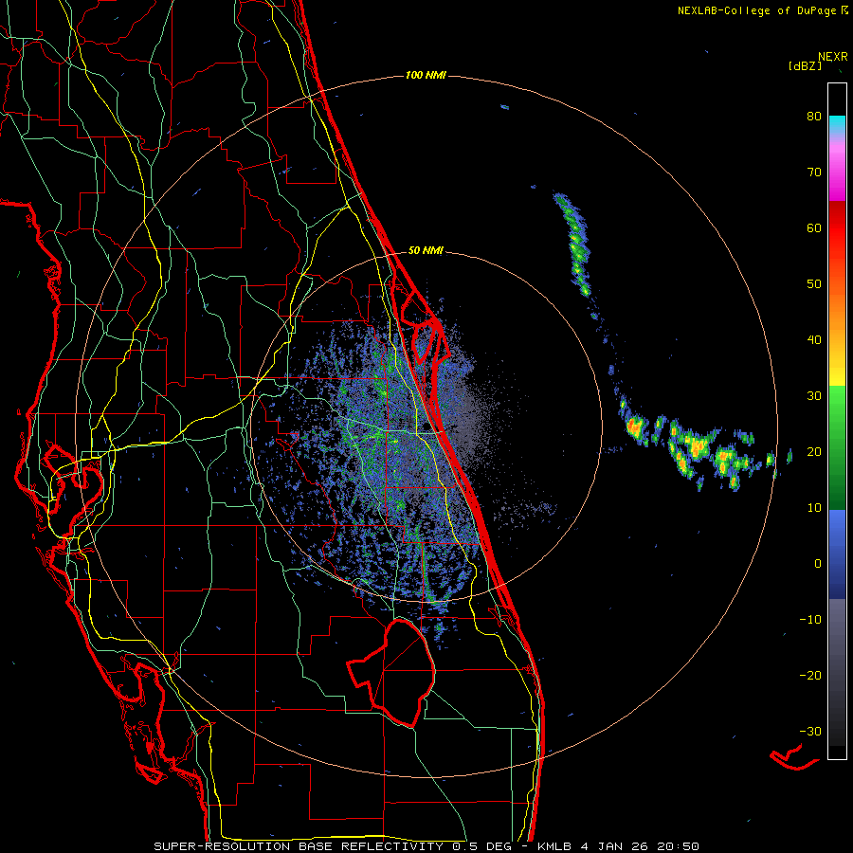853x853 pixels.
Task: Click the 0.5 DEG elevation text
Action: [481, 846]
